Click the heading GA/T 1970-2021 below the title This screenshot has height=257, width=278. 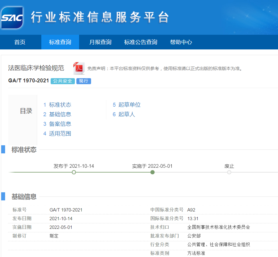(28, 81)
